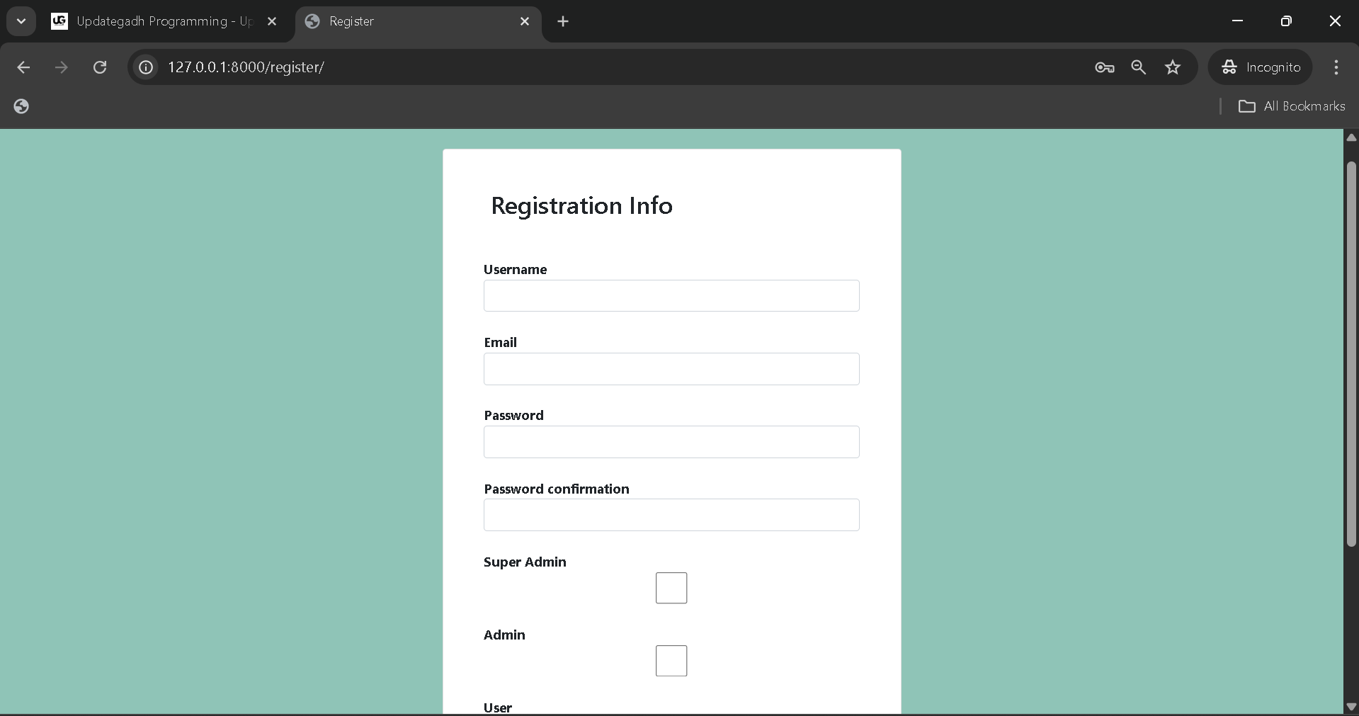Viewport: 1359px width, 716px height.
Task: Click into the Password confirmation field
Action: click(x=671, y=515)
